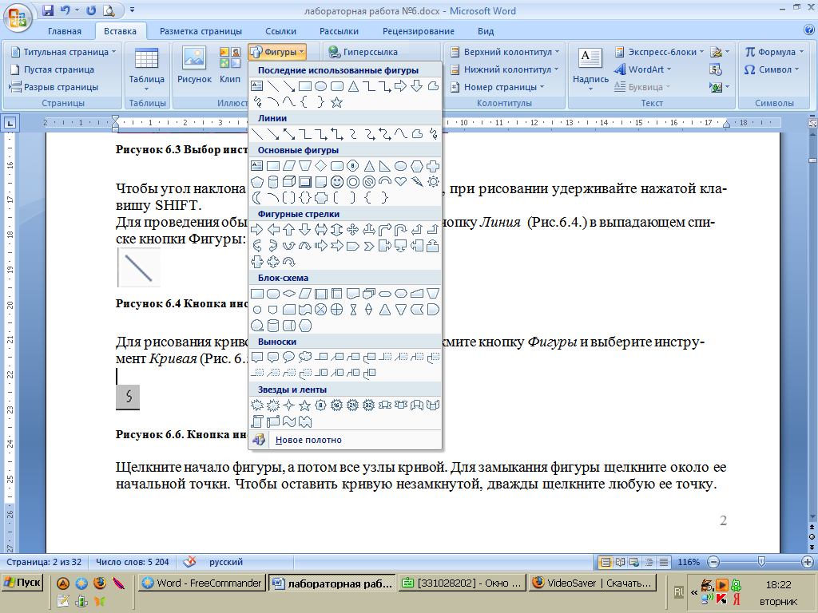
Task: Select the four-way quad arrow shape
Action: (352, 230)
